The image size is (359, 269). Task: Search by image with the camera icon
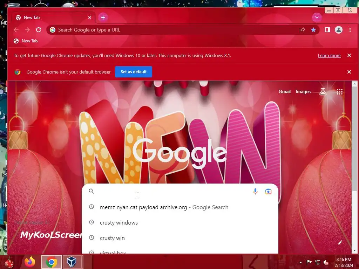coord(268,192)
